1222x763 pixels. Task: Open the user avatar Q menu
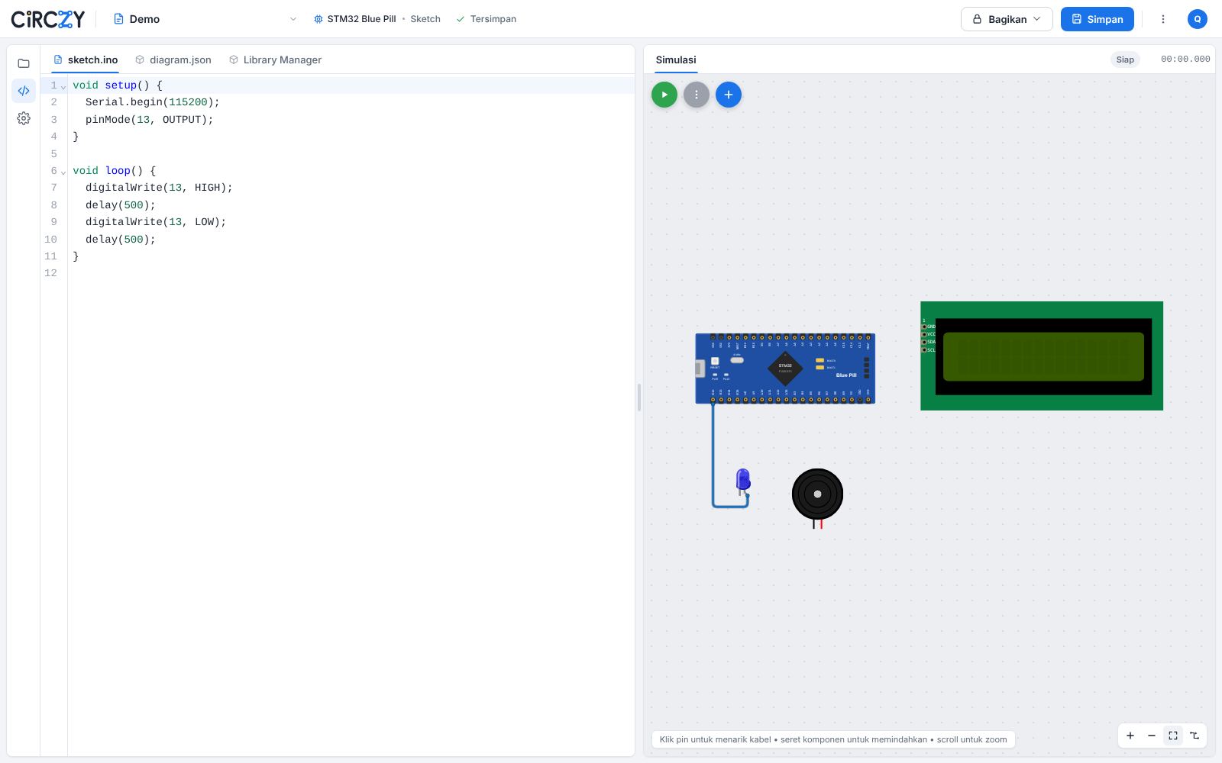pos(1198,19)
